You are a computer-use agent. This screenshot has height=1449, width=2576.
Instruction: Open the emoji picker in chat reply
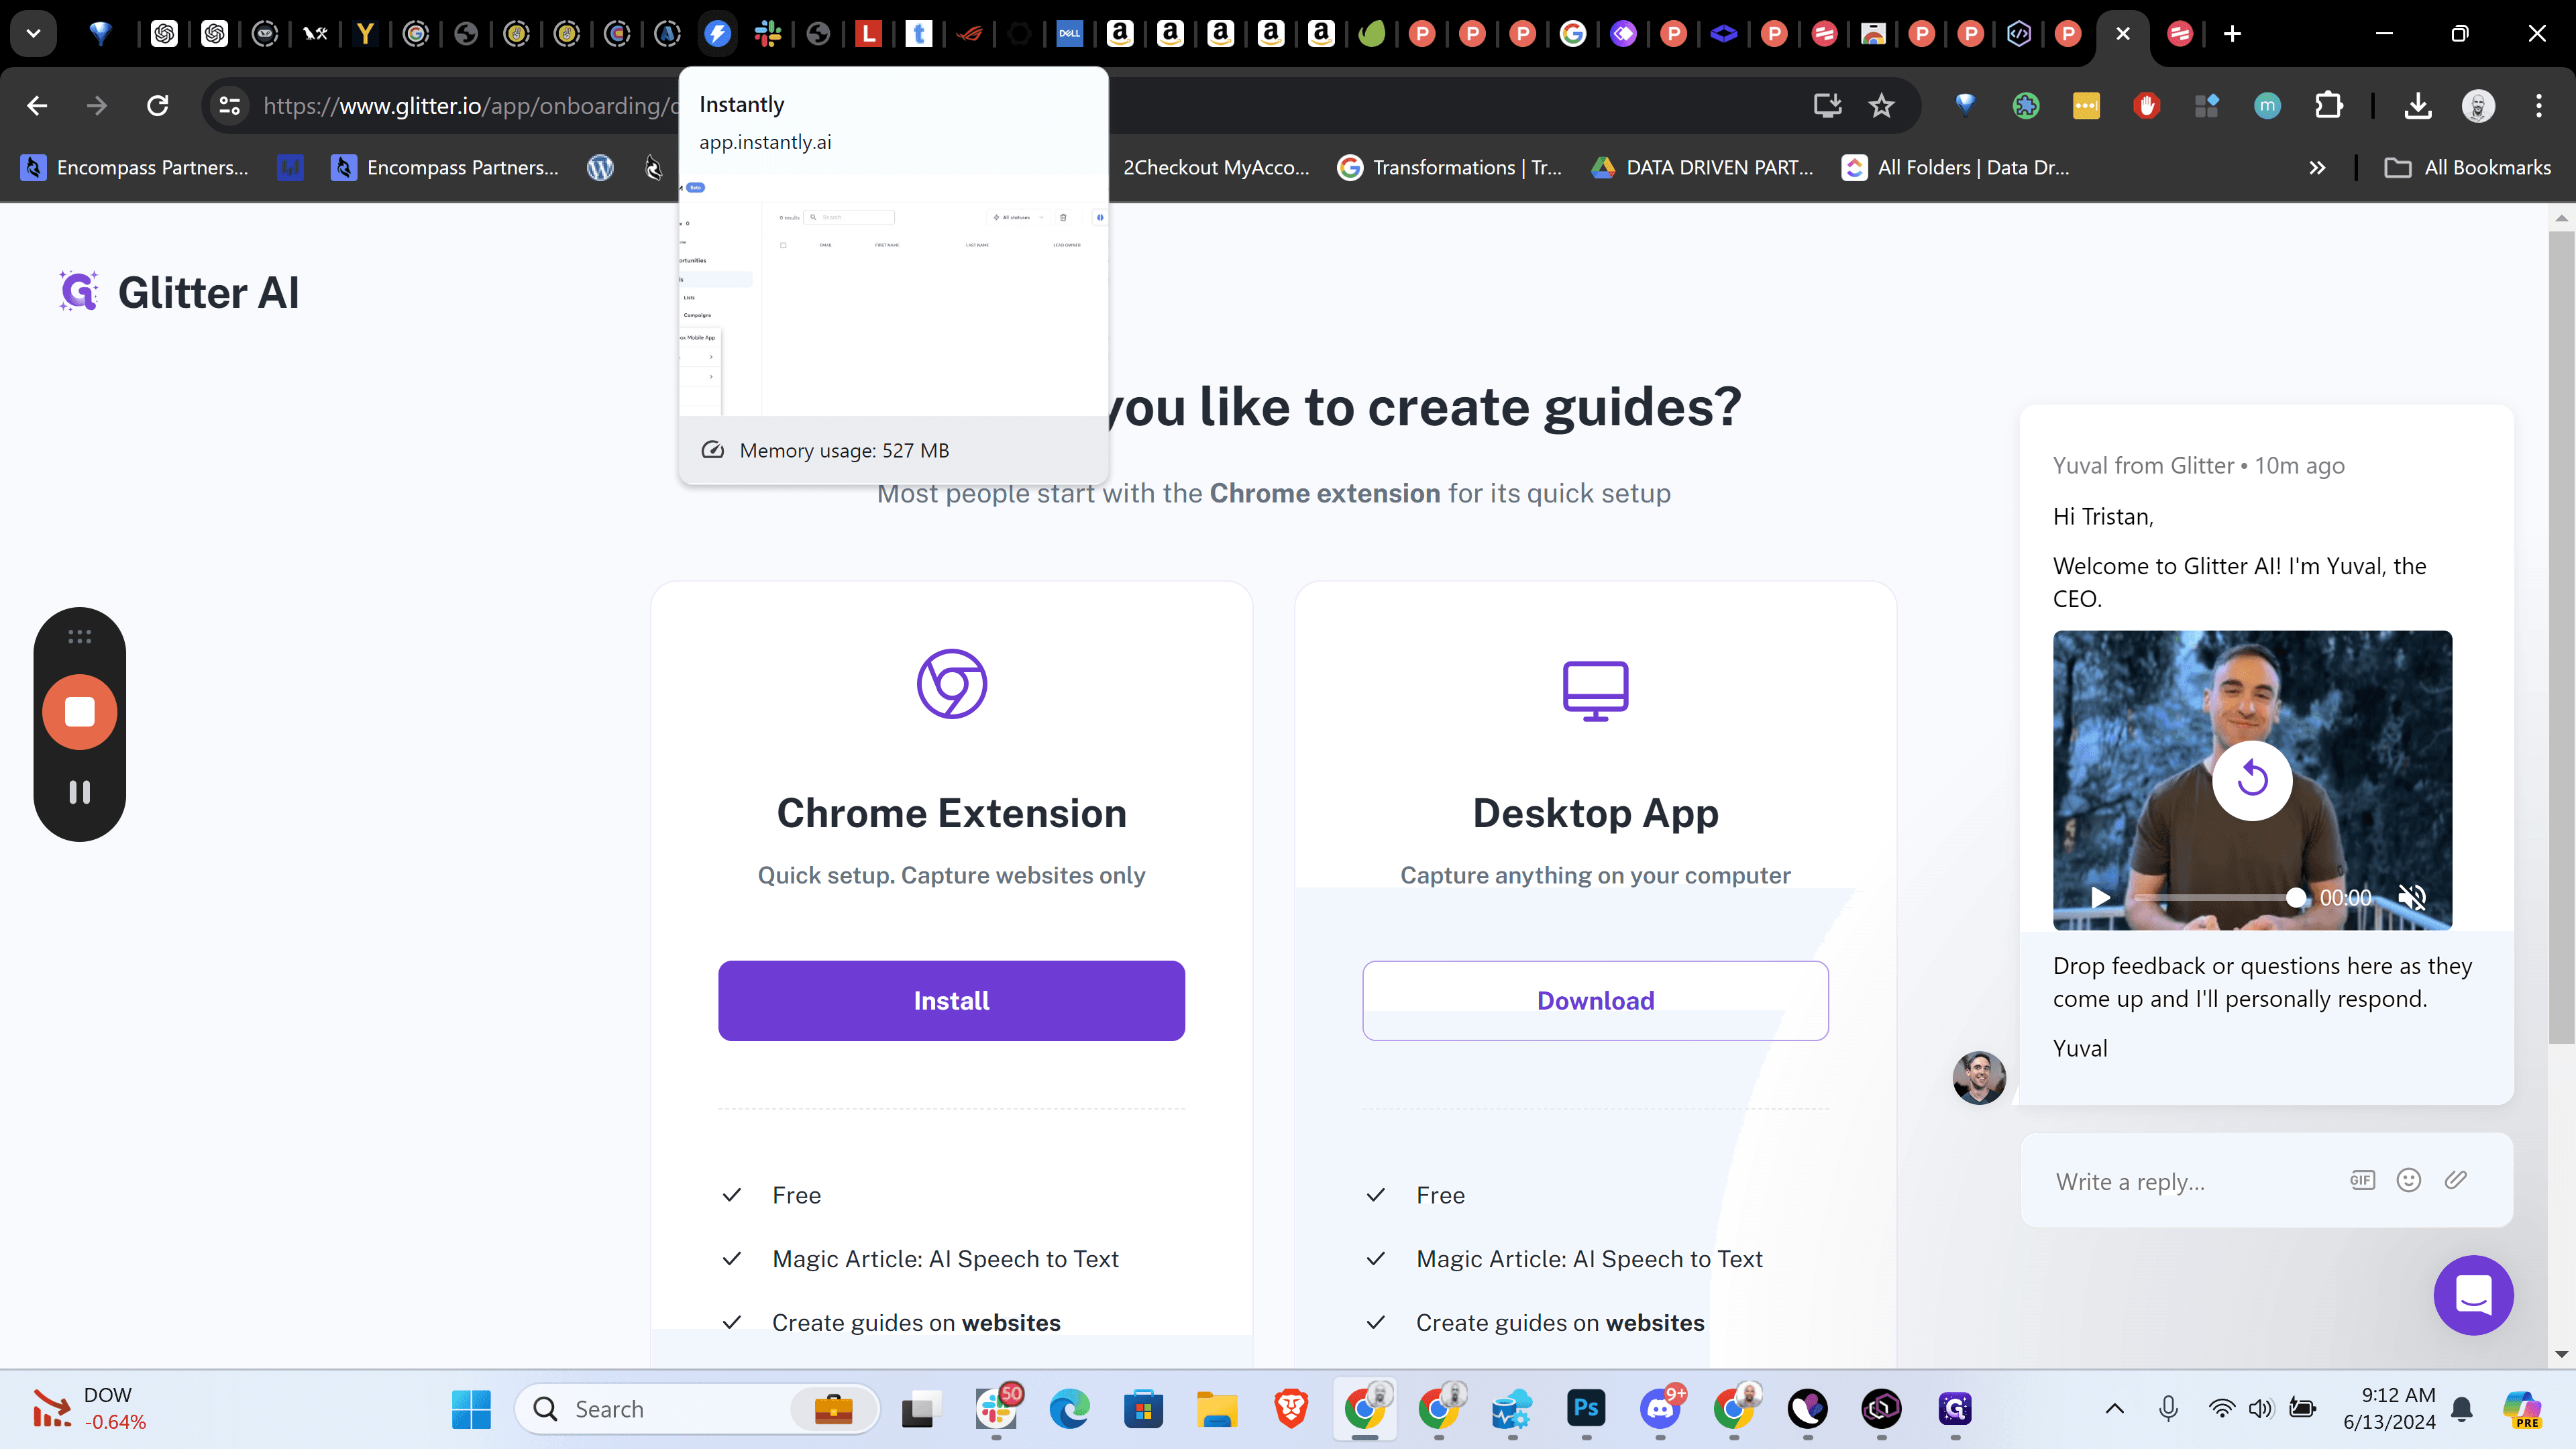click(x=2409, y=1180)
